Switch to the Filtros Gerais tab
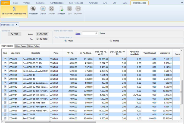The image size is (184, 124). pos(21,46)
